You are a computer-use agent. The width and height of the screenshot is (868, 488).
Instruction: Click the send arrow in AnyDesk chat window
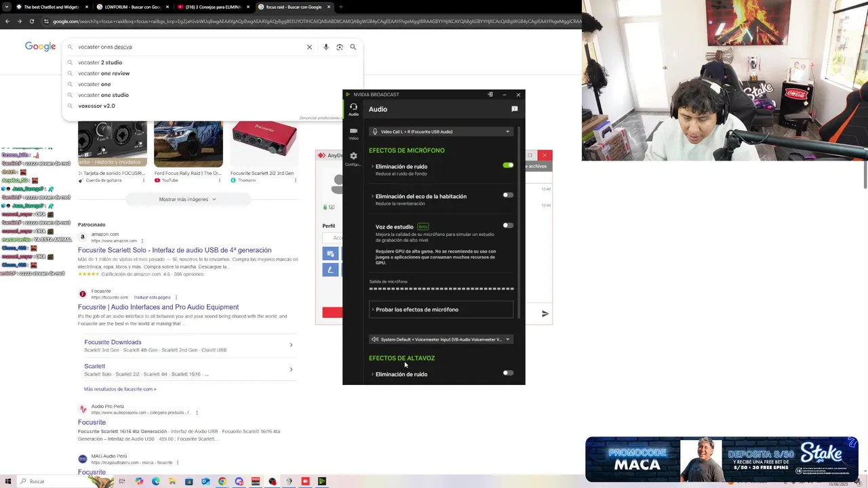pos(545,313)
